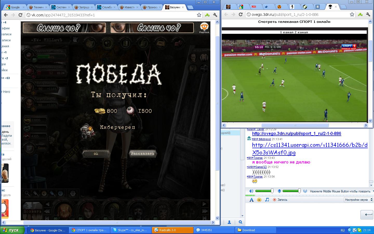Click the 1 канал 2 канал channel switcher
374x234 pixels.
click(x=294, y=32)
